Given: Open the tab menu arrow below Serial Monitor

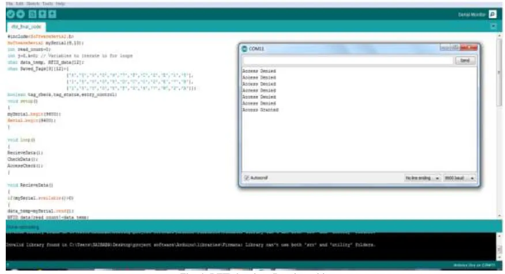Looking at the screenshot, I should point(493,26).
